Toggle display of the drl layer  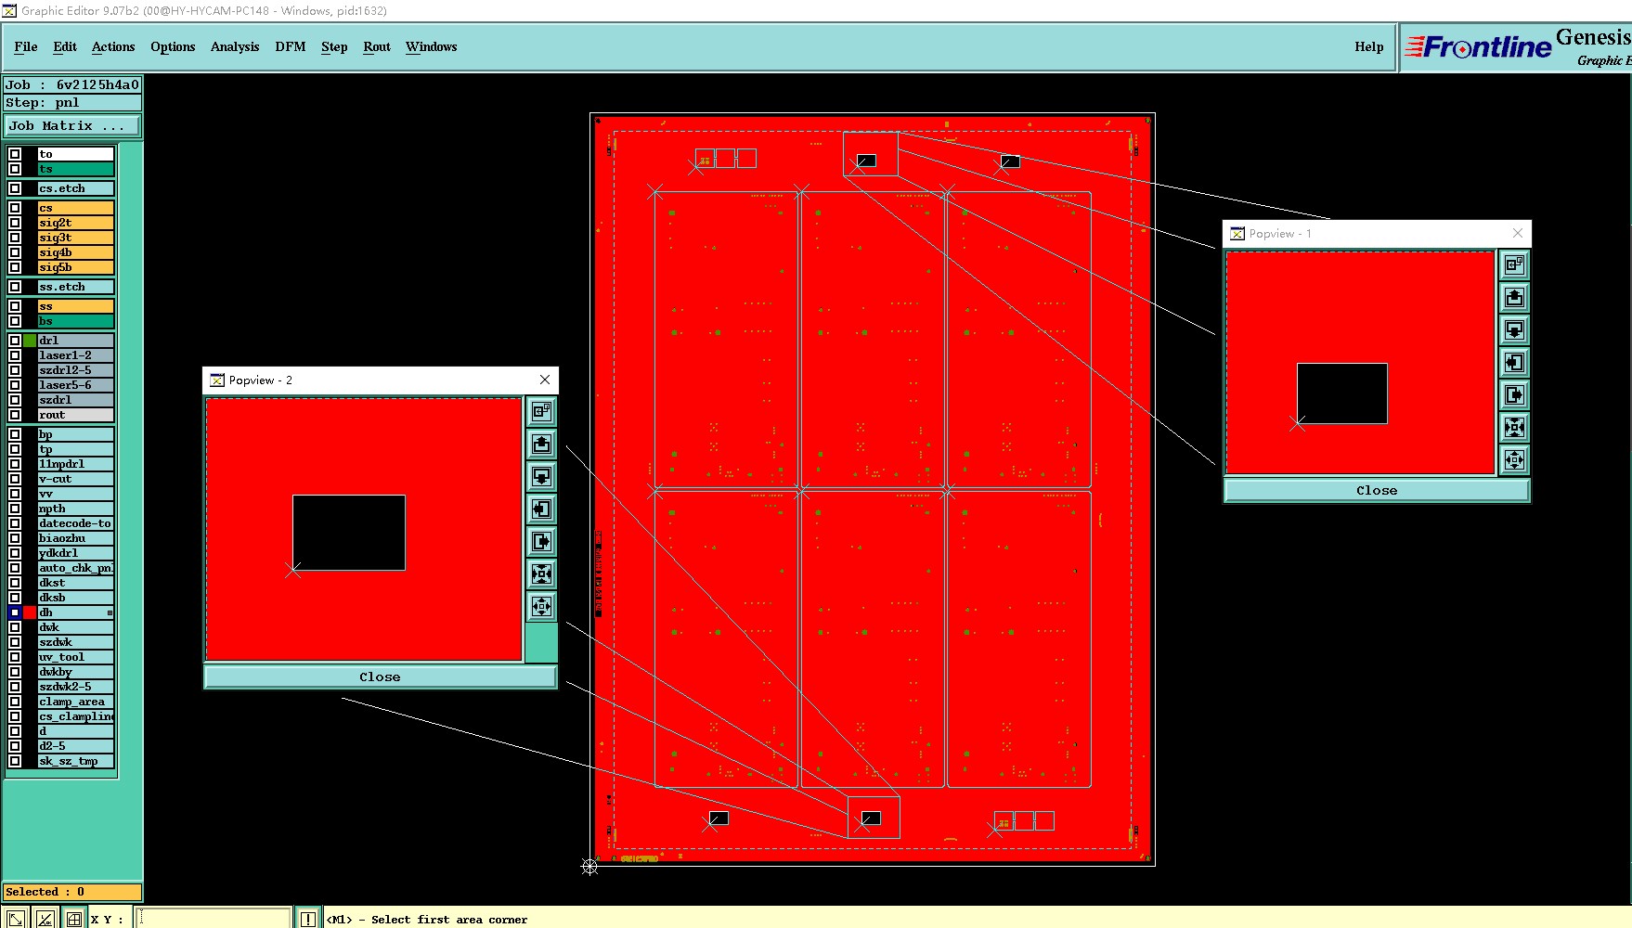pos(15,341)
